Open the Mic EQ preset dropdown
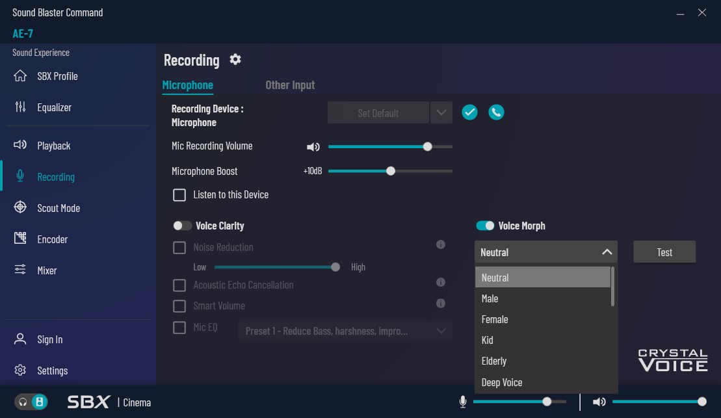Image resolution: width=721 pixels, height=418 pixels. pos(345,331)
